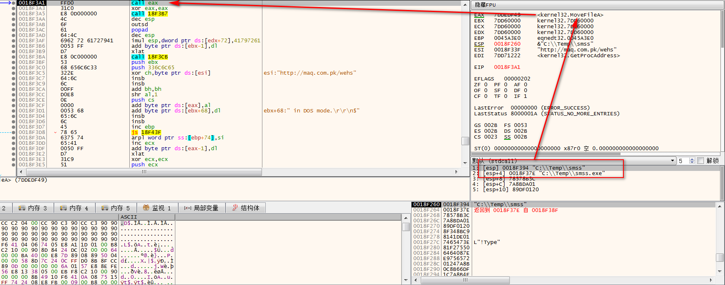Toggle breakpoint dot at address 0018F3D8
This screenshot has width=725, height=285.
(x=14, y=132)
